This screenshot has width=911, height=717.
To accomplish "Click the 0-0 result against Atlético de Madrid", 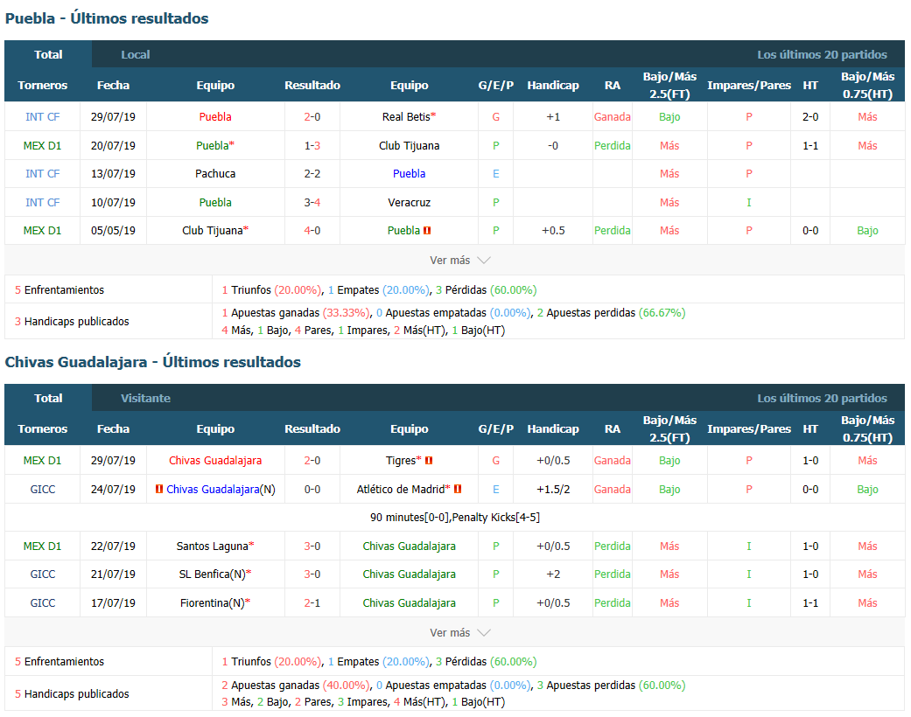I will click(x=312, y=490).
